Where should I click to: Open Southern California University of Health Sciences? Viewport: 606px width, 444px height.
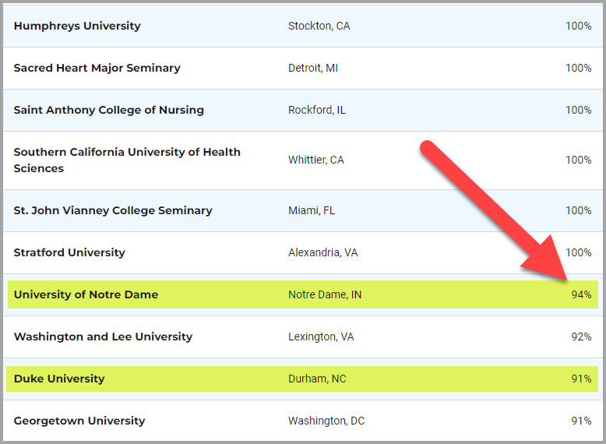pos(127,160)
